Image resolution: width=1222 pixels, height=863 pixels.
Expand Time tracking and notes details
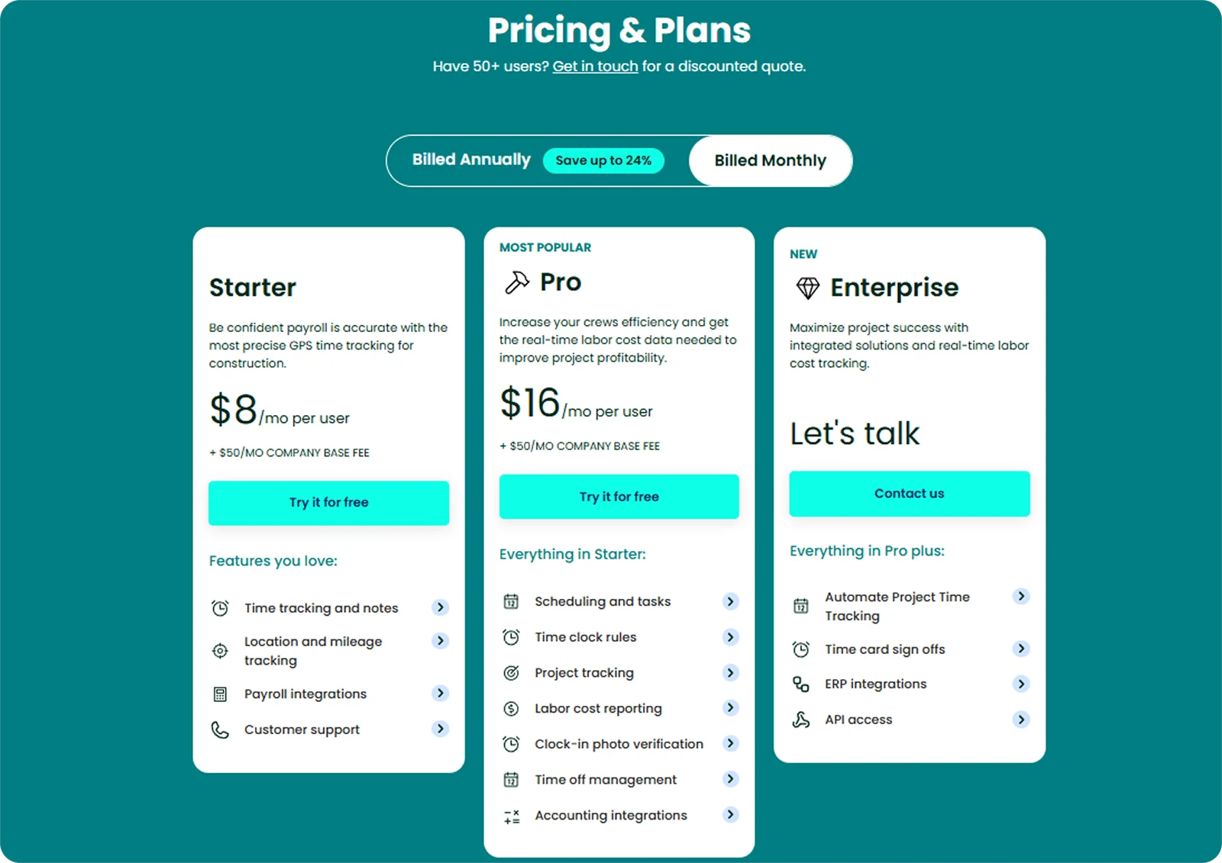tap(440, 607)
